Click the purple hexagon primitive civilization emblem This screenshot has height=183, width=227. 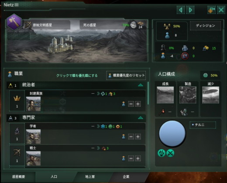tap(14, 22)
